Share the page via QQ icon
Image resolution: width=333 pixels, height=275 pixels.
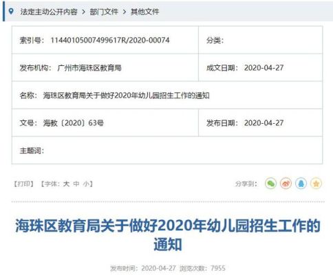tap(301, 184)
